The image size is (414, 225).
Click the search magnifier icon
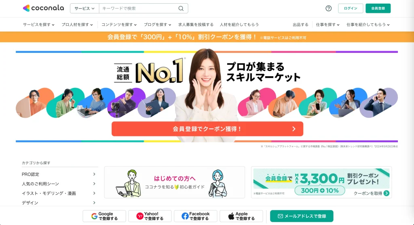(181, 8)
